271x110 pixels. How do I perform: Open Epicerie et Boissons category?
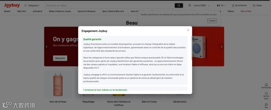click(x=87, y=11)
